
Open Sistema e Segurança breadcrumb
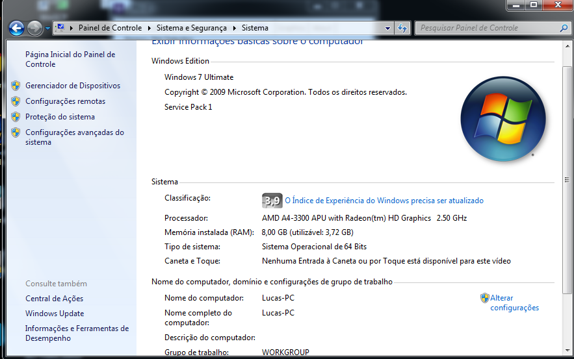(x=192, y=28)
